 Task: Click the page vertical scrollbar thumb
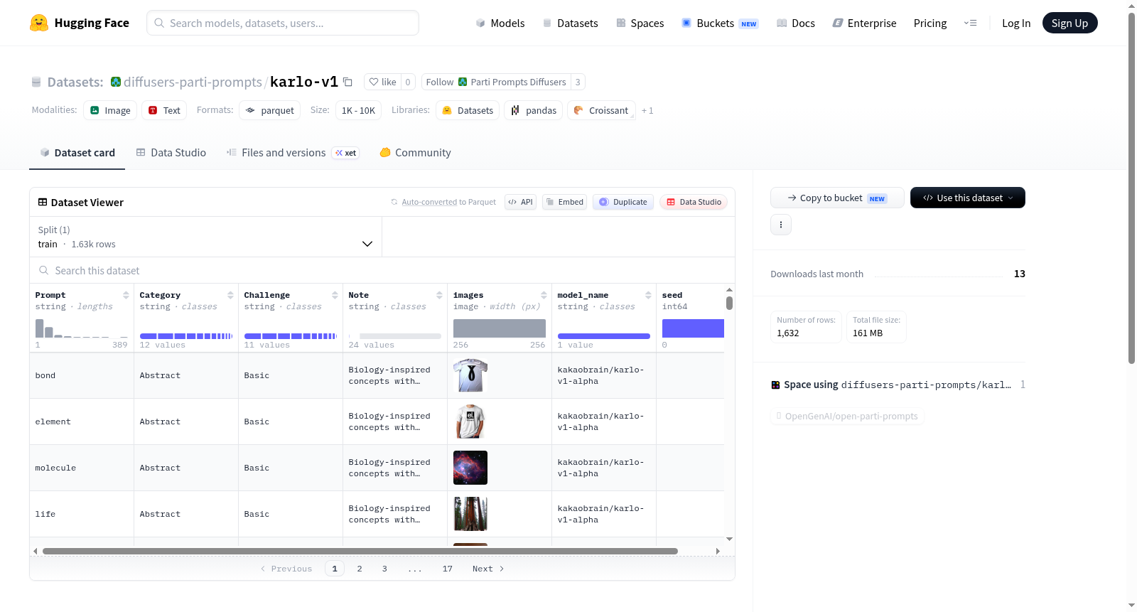coord(1132,188)
